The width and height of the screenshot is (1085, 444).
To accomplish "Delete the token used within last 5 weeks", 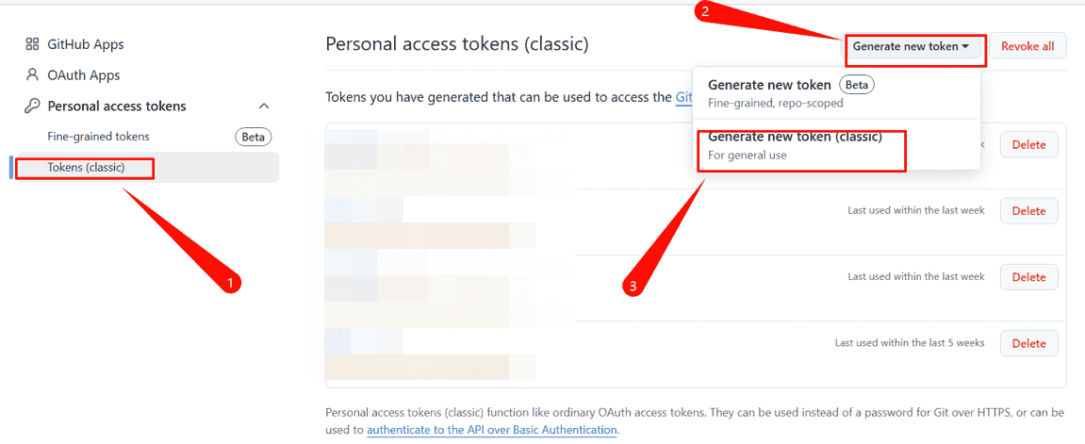I will click(x=1029, y=343).
